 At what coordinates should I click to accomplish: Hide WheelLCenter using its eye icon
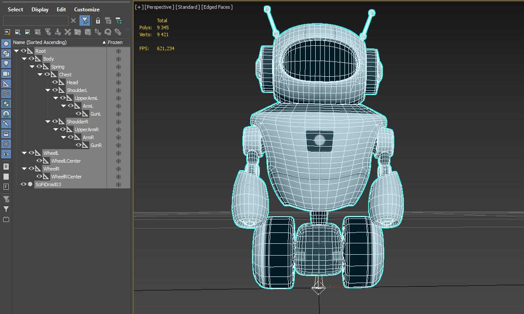39,161
